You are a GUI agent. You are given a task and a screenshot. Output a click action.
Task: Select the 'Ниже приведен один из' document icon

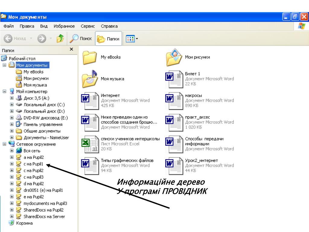click(x=90, y=123)
